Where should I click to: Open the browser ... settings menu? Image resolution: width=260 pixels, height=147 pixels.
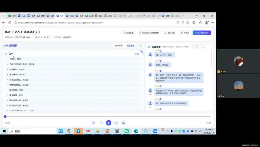coord(213,23)
